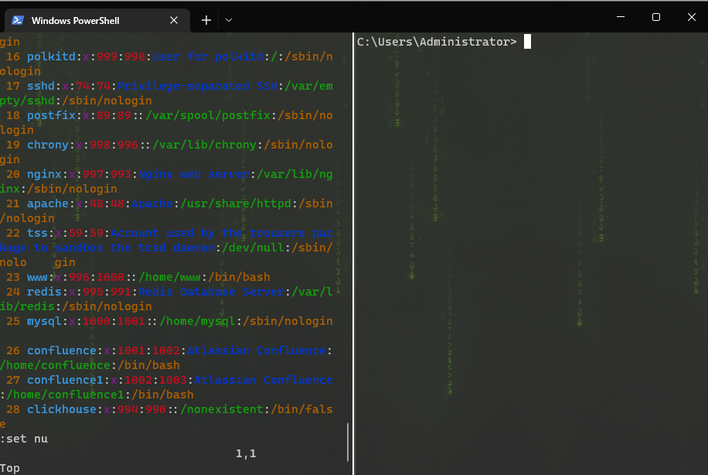
Task: Click '/var/lib/chrony' path on line 19
Action: click(204, 145)
